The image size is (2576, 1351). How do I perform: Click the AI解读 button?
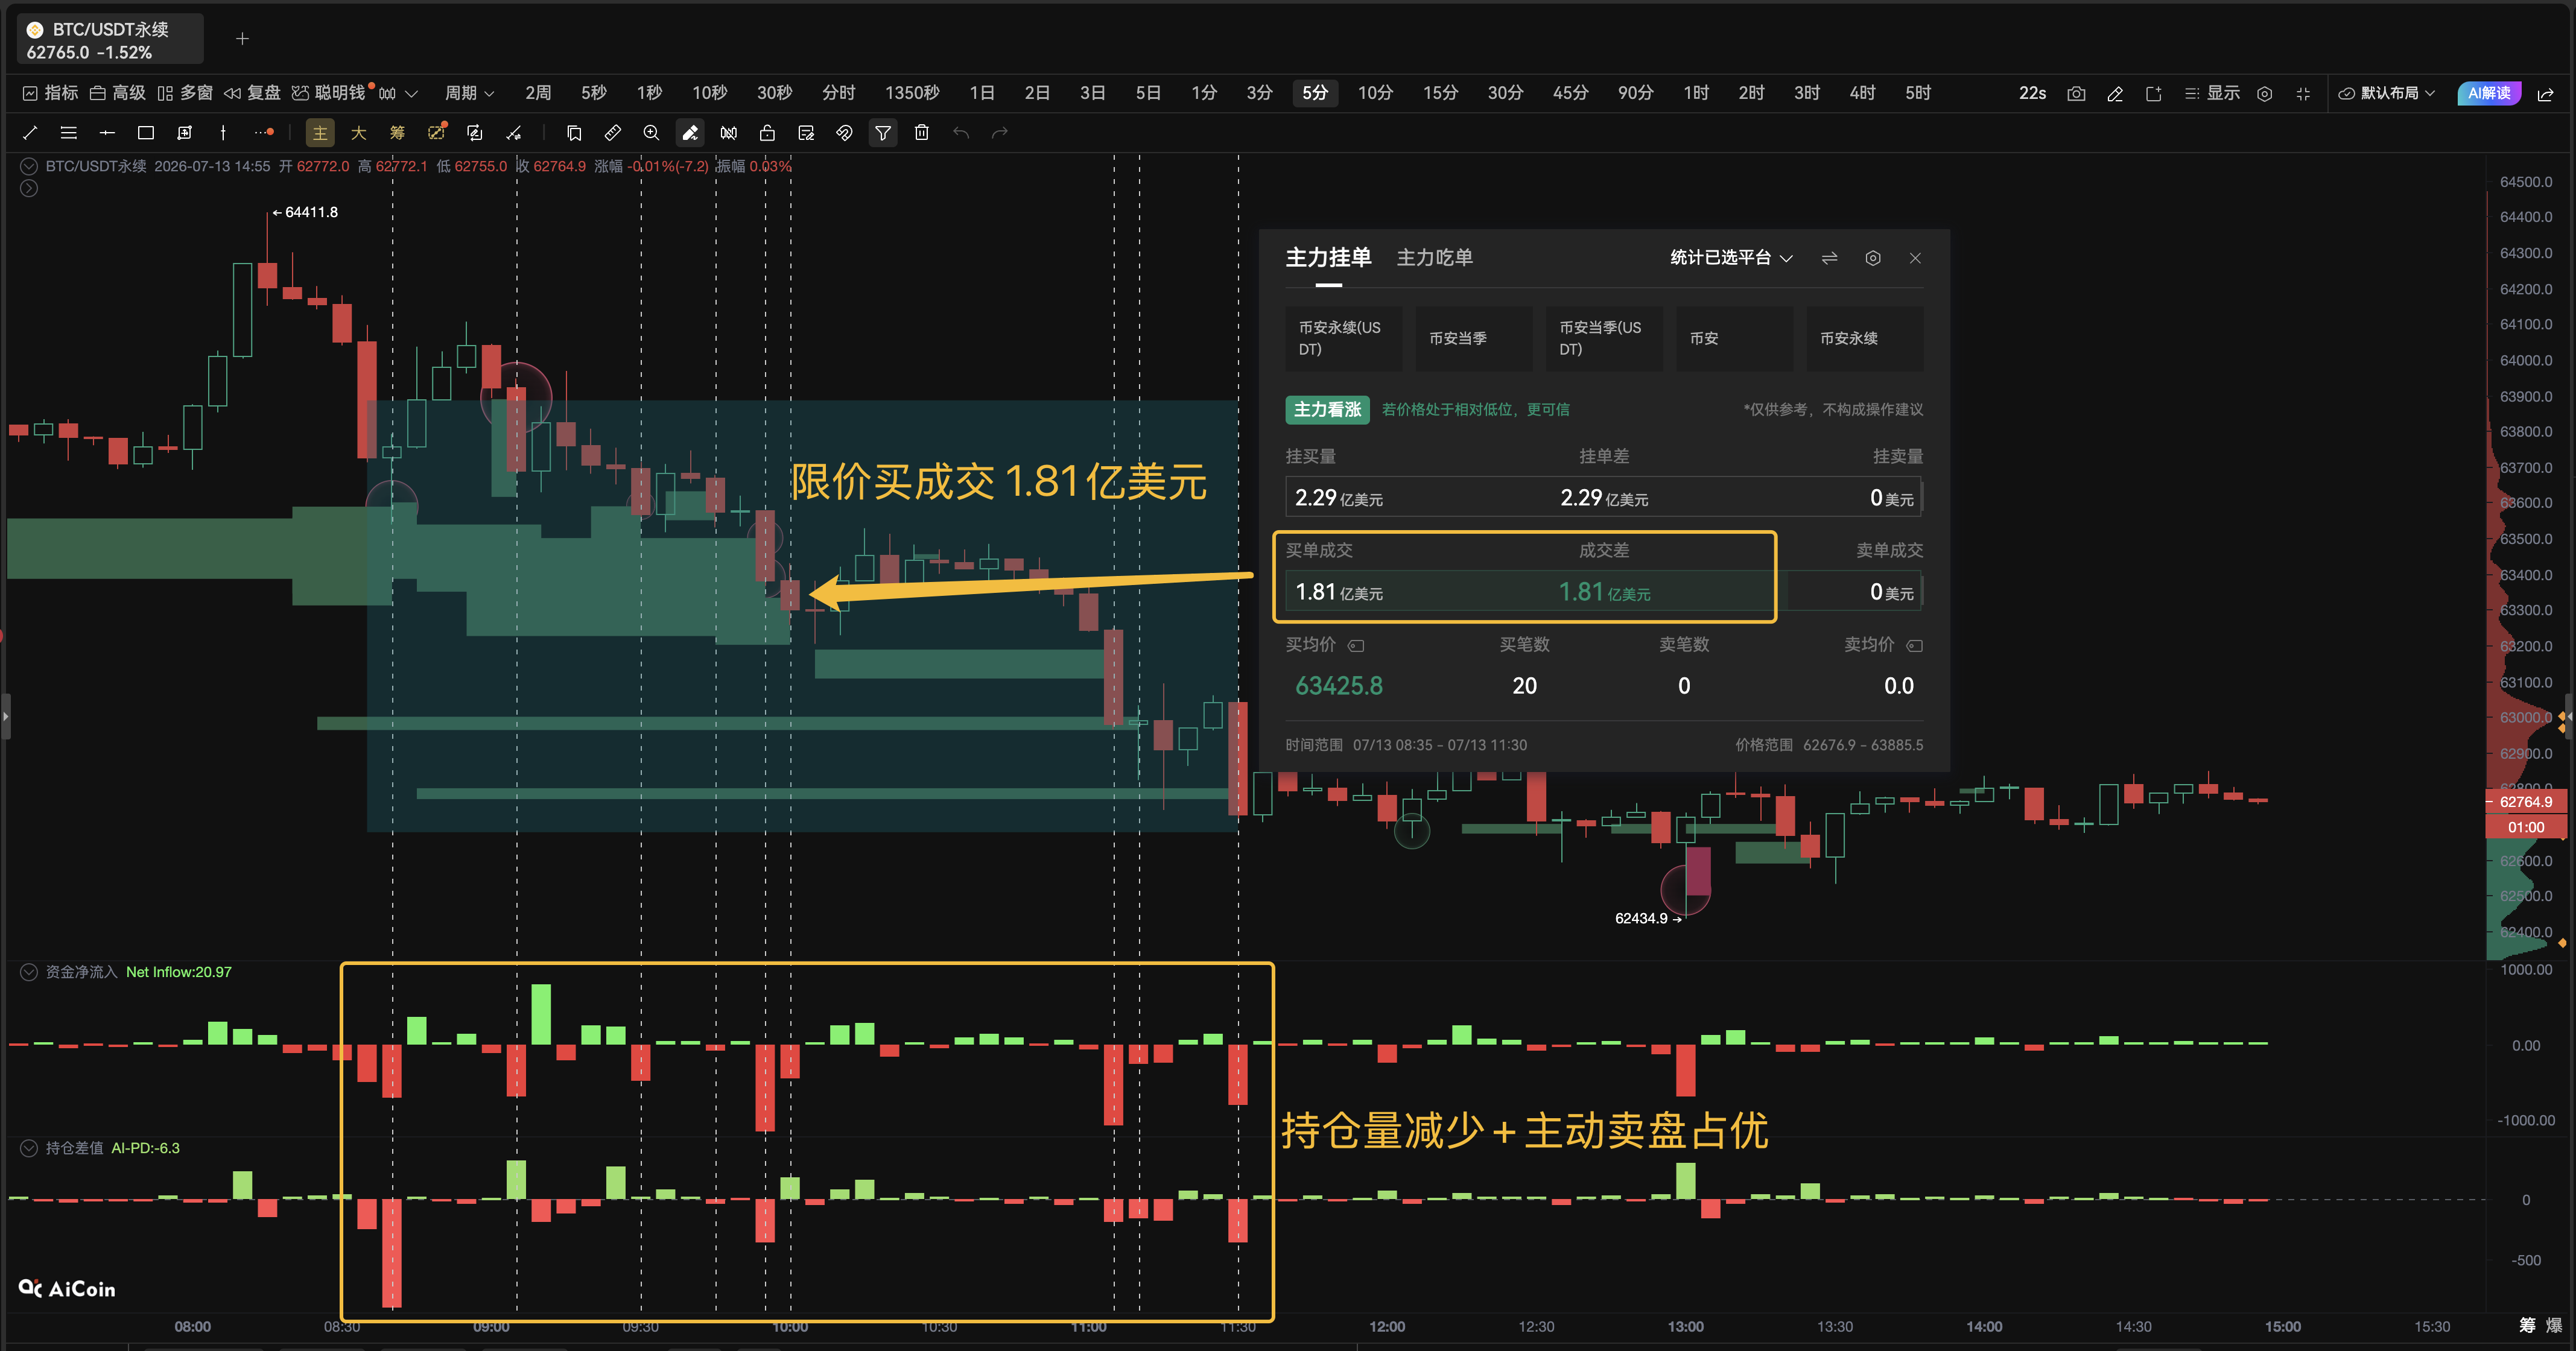tap(2489, 93)
